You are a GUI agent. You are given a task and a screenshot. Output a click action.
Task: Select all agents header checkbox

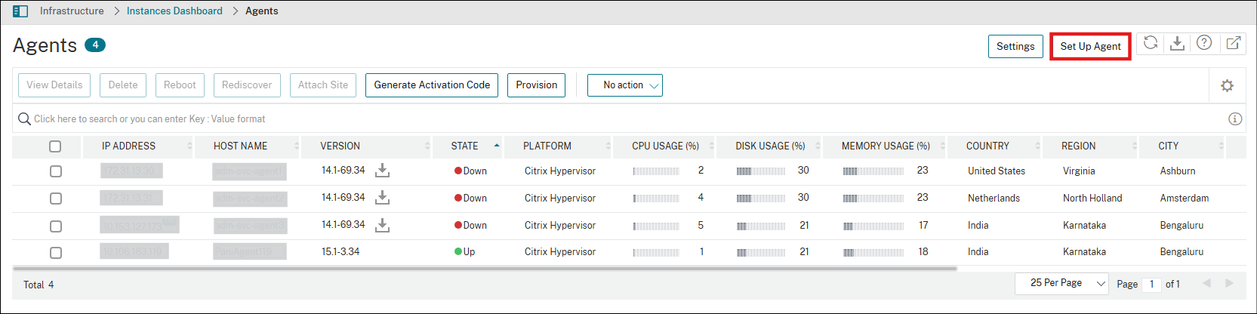[55, 146]
